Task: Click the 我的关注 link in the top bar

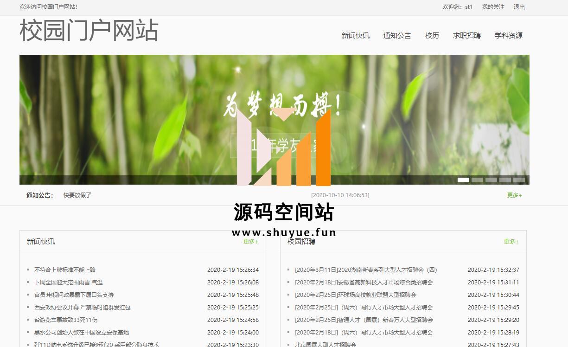Action: pyautogui.click(x=493, y=7)
